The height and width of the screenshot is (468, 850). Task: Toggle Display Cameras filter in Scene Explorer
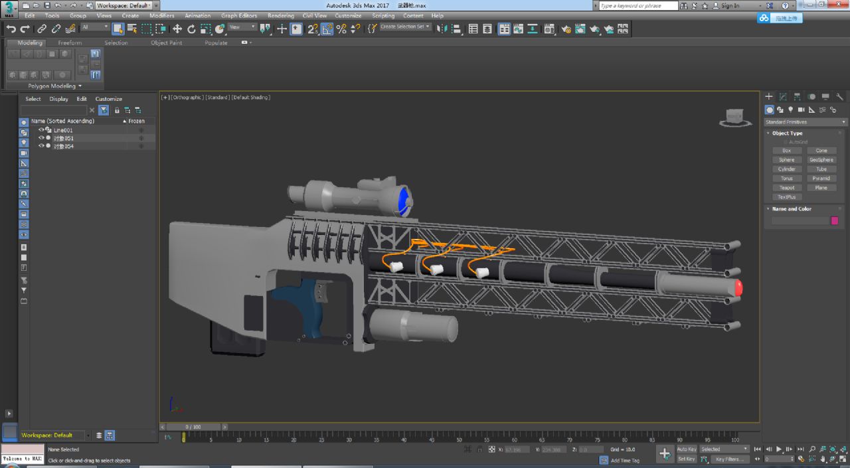click(24, 153)
